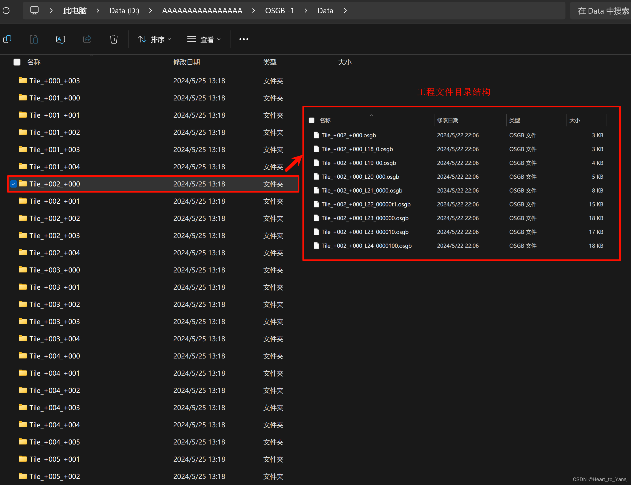Select the Tile_+003_+002 folder

[x=55, y=304]
